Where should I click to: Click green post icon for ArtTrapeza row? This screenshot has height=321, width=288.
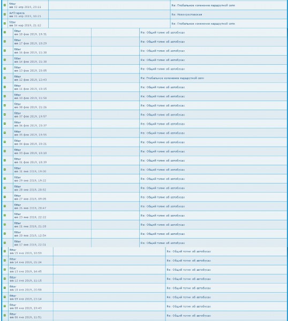click(x=5, y=14)
